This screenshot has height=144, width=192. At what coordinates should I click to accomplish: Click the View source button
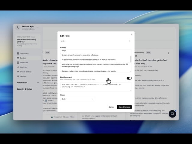72,117
